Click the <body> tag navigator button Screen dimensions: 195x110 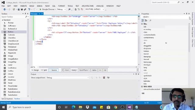[x=74, y=70]
